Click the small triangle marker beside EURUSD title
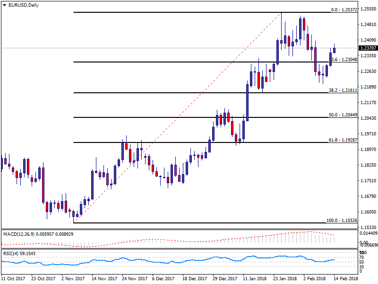 coord(3,5)
